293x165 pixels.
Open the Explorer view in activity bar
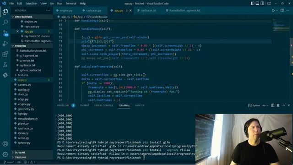tap(5, 12)
